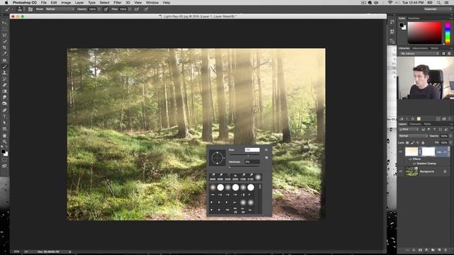The height and width of the screenshot is (255, 454).
Task: Open the Filter menu
Action: coord(117,3)
